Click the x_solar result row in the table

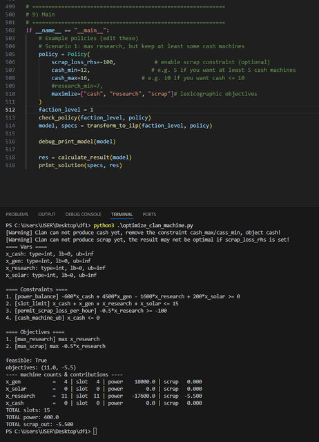click(x=104, y=389)
